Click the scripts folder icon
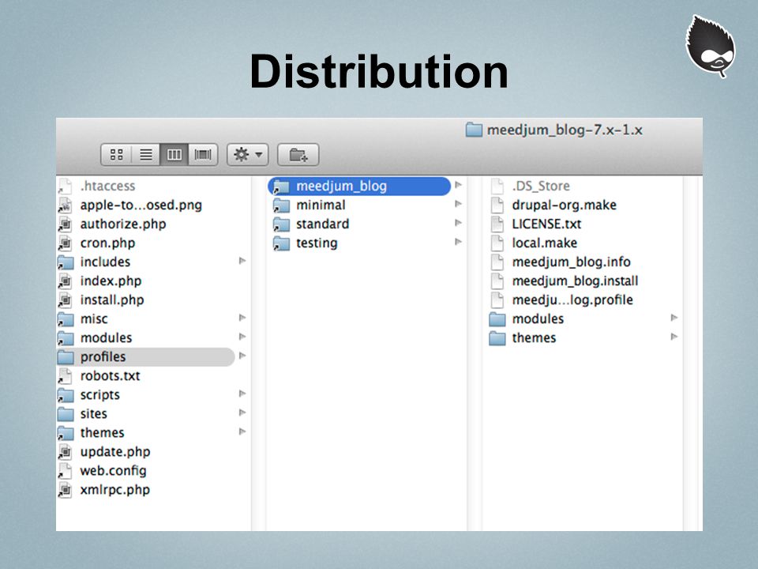 coord(66,395)
